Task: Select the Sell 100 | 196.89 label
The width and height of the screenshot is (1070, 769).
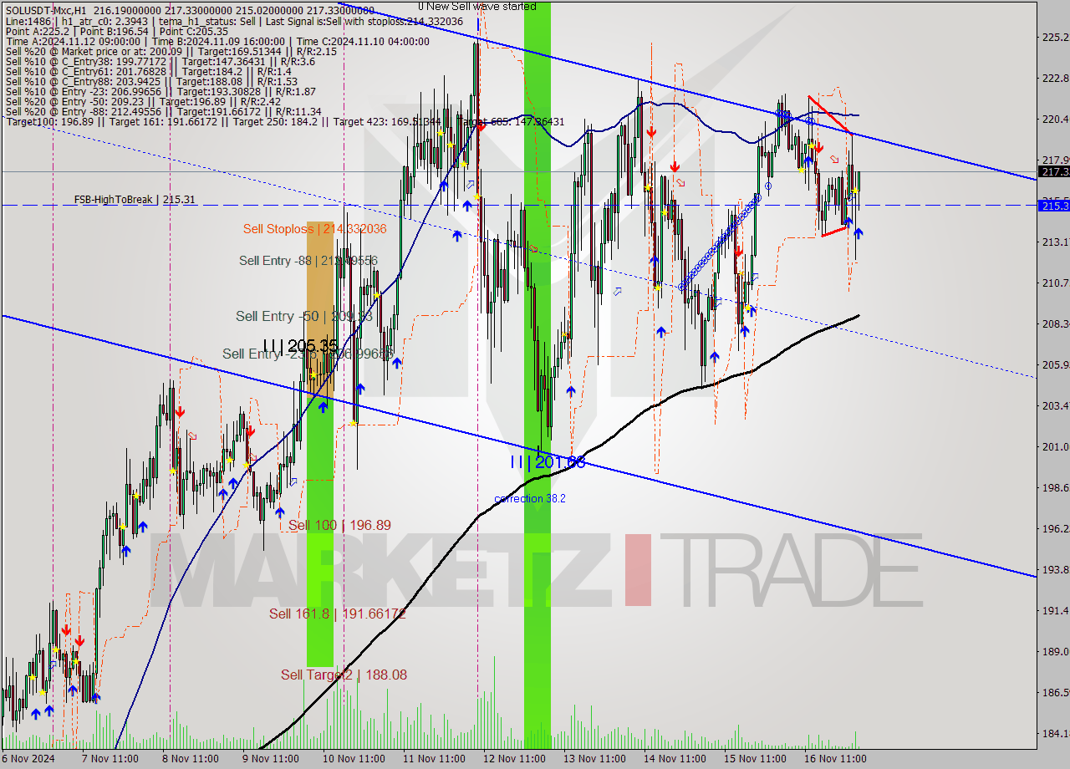Action: 339,525
